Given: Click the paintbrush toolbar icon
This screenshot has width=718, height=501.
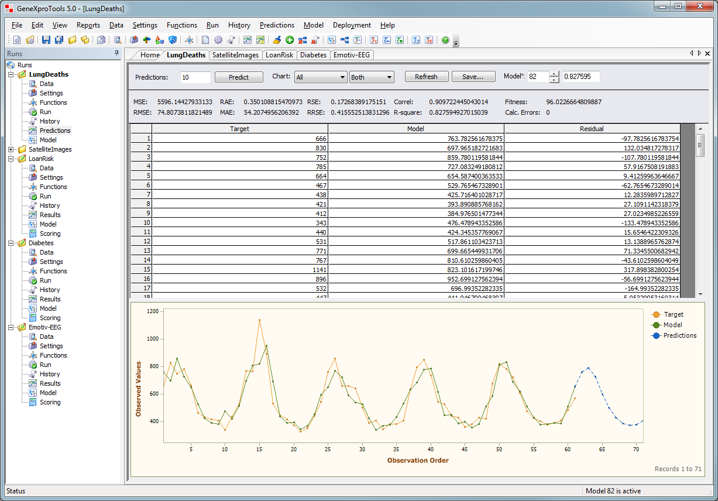Looking at the screenshot, I should pos(277,40).
